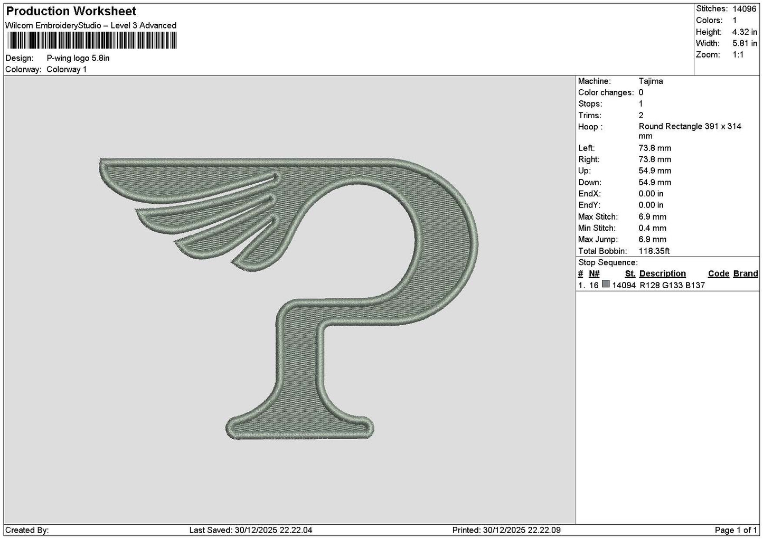Click the zoom value "1:1"
Screen dimensions: 763x539
(x=738, y=54)
